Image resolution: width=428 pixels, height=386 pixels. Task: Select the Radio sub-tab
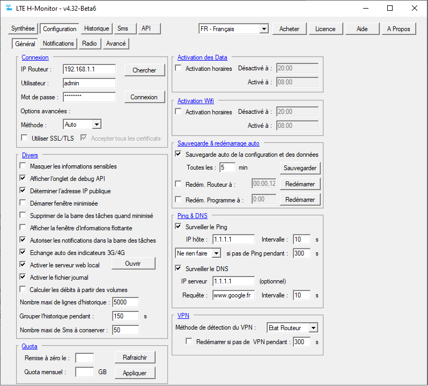click(x=90, y=44)
